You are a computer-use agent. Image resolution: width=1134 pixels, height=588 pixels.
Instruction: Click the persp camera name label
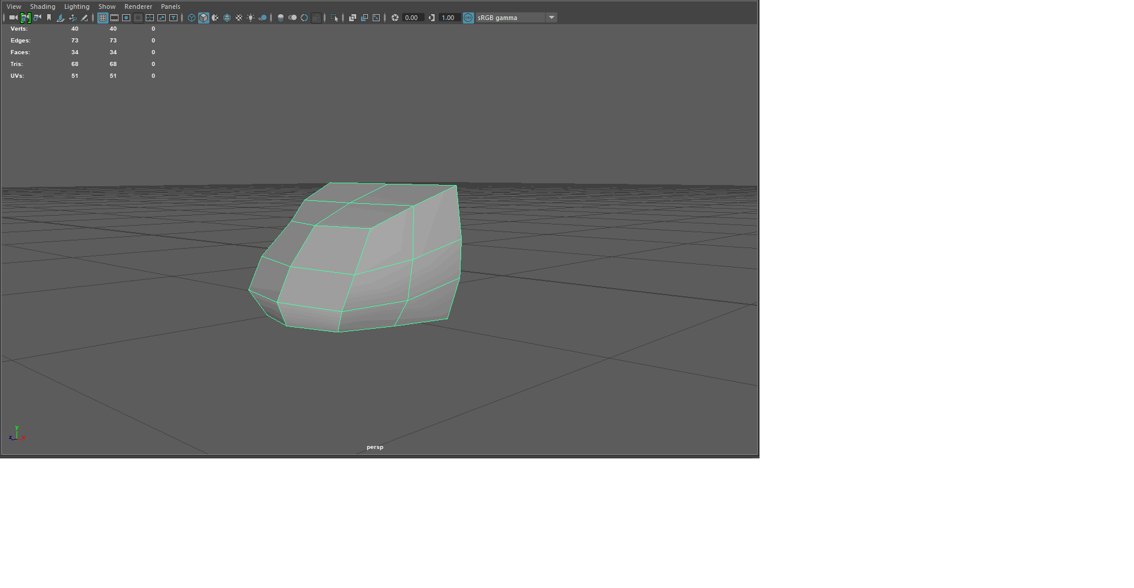(x=375, y=447)
